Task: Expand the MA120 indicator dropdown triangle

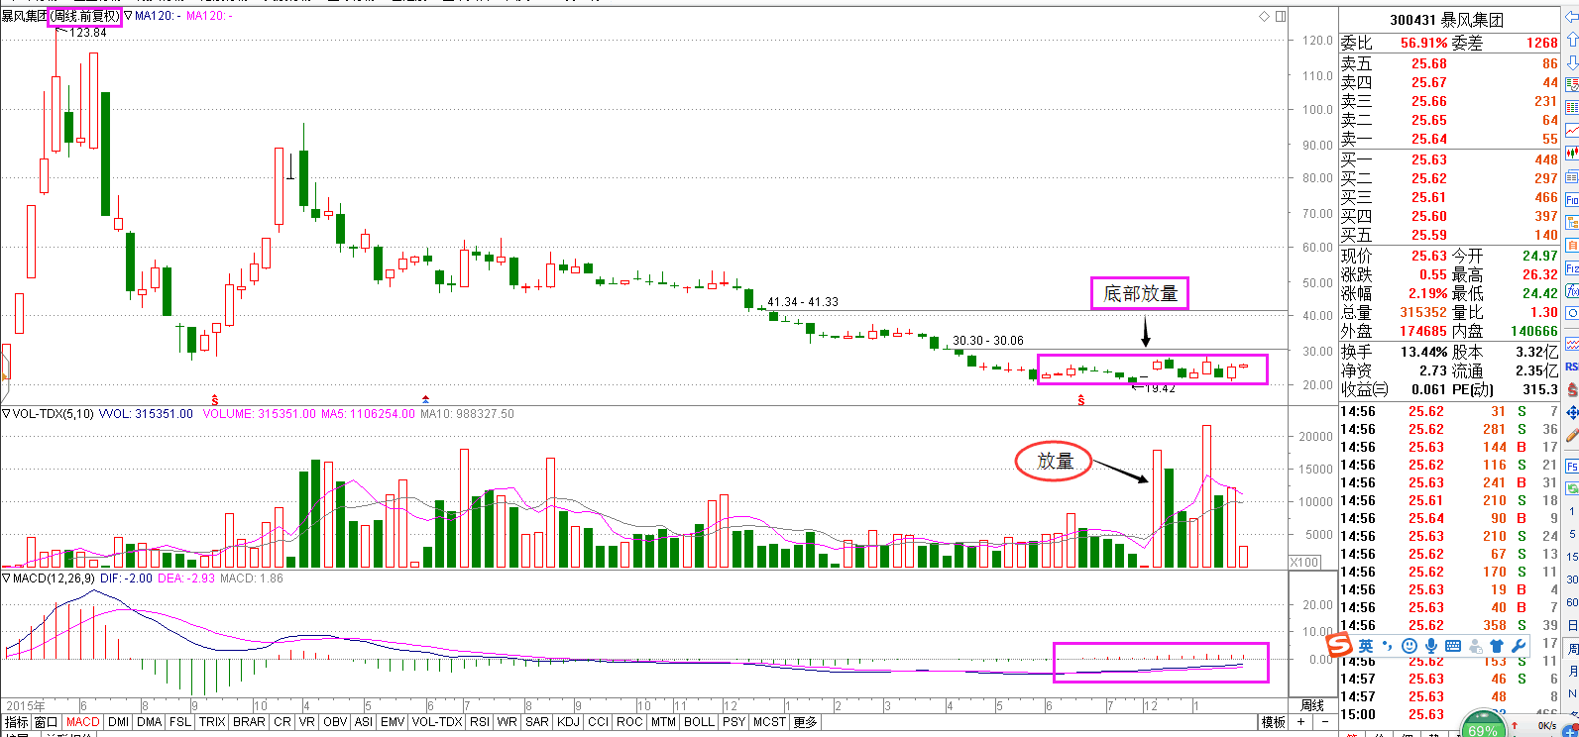Action: click(x=128, y=16)
